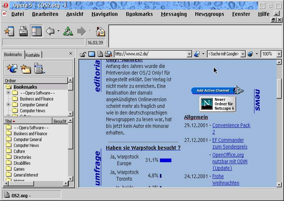284x201 pixels.
Task: Open the Ansicht menu
Action: click(75, 14)
